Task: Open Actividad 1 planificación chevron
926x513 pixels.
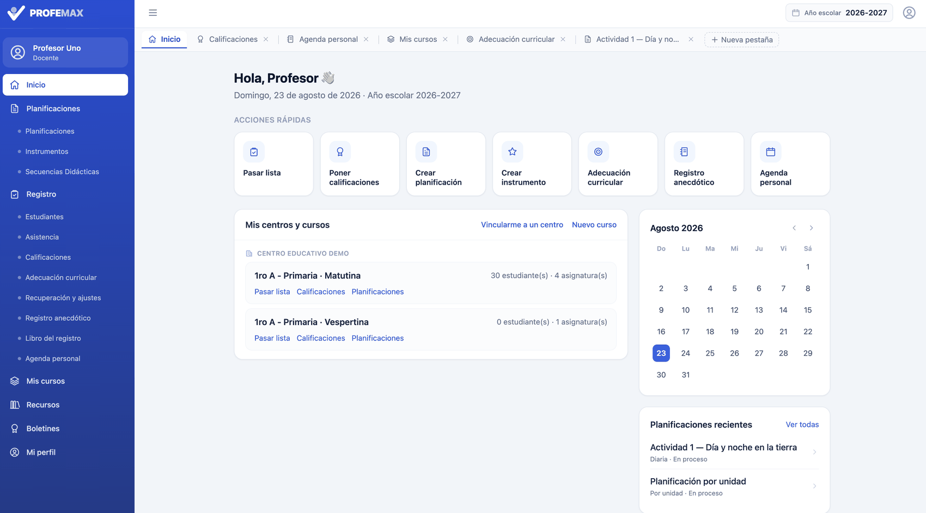Action: 814,452
